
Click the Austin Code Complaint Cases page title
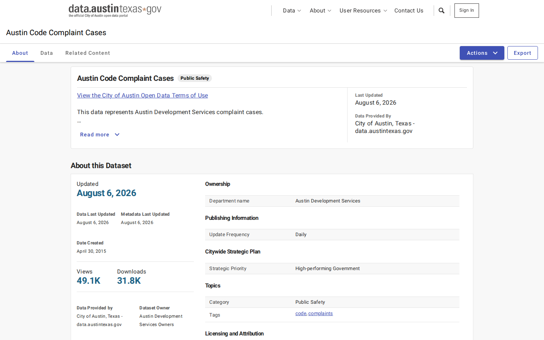[56, 32]
